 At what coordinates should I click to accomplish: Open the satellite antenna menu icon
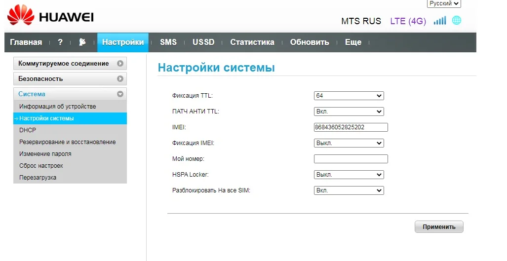[82, 42]
